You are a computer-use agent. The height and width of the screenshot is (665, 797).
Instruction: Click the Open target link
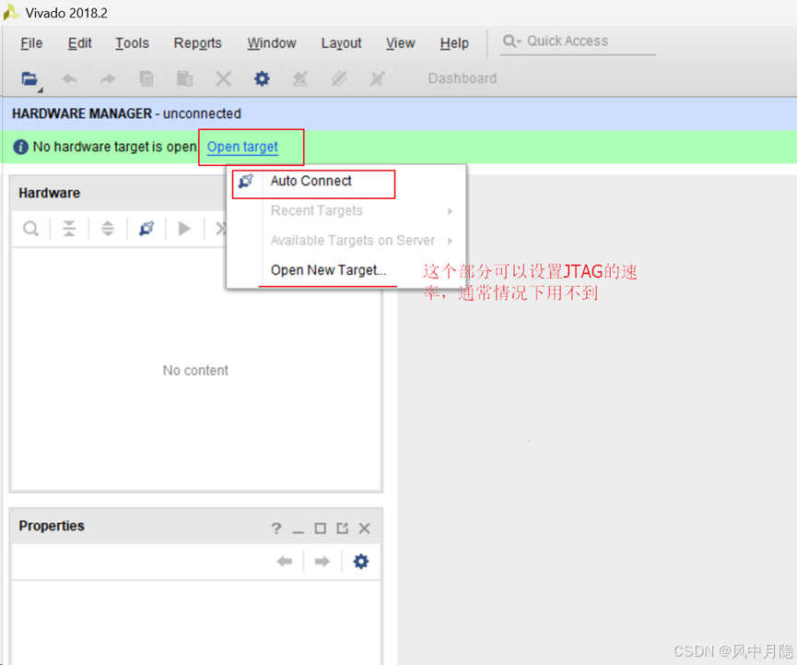242,147
